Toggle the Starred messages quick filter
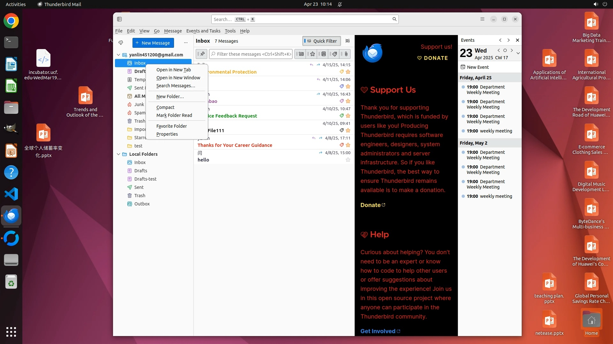Screen dimensions: 613x344 point(312,54)
